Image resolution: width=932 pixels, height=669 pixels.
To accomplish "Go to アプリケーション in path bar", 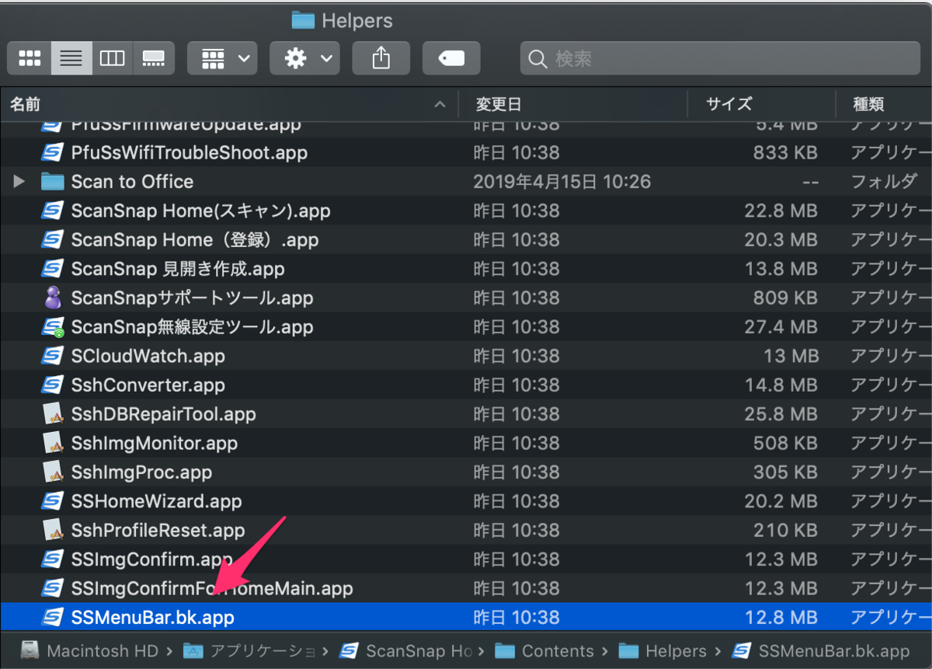I will coord(249,651).
